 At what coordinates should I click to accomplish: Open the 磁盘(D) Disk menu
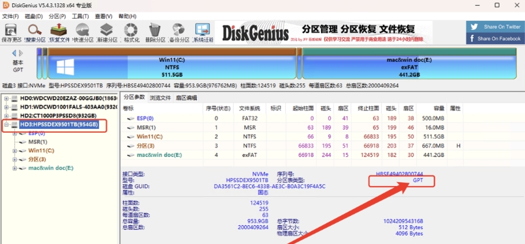[34, 16]
